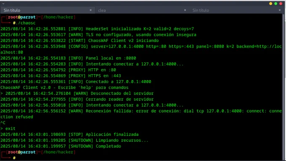Click the 'ction refused' wrapped line
Screen dimensions: 286x161
coord(17,117)
